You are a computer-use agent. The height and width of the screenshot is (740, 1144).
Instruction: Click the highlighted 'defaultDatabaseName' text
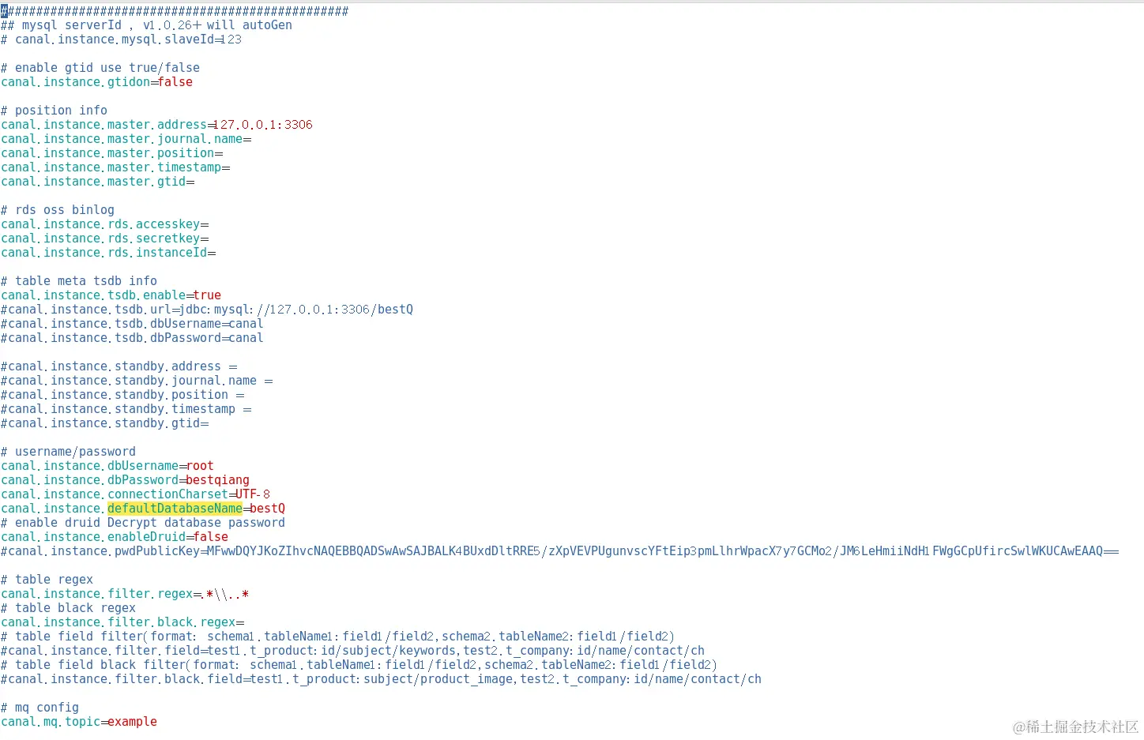coord(175,509)
